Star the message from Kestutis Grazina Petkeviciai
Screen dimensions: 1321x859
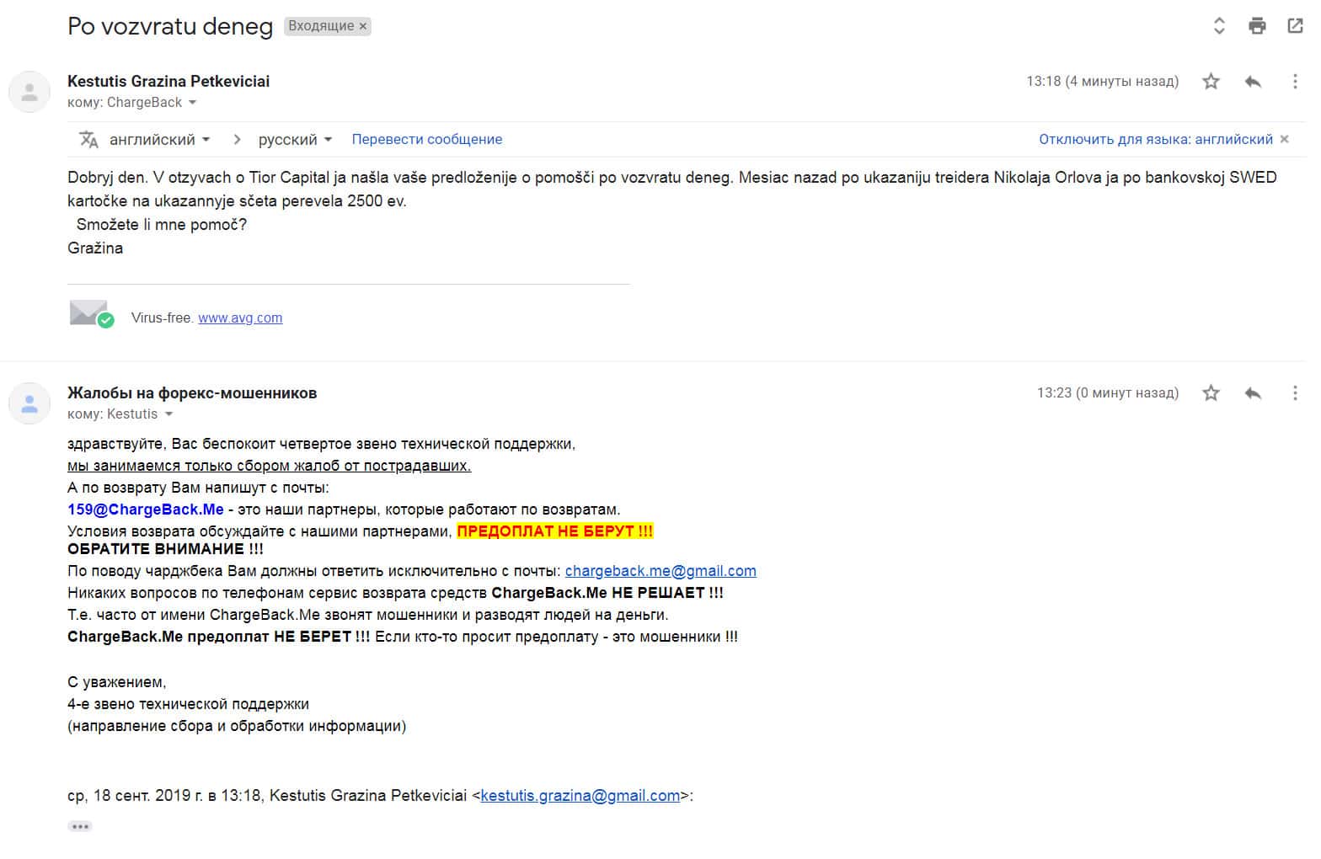(x=1211, y=82)
